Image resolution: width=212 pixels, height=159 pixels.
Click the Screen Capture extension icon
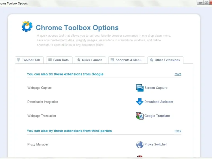click(x=140, y=88)
